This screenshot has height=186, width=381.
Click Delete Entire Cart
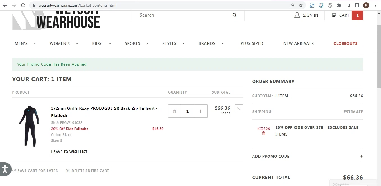coord(87,171)
